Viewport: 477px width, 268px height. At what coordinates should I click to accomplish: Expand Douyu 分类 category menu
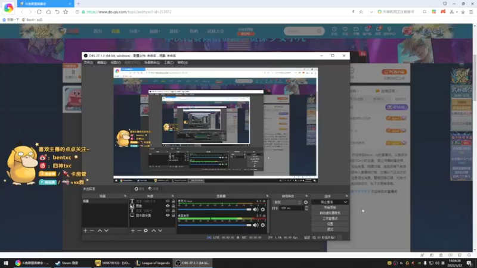[134, 32]
